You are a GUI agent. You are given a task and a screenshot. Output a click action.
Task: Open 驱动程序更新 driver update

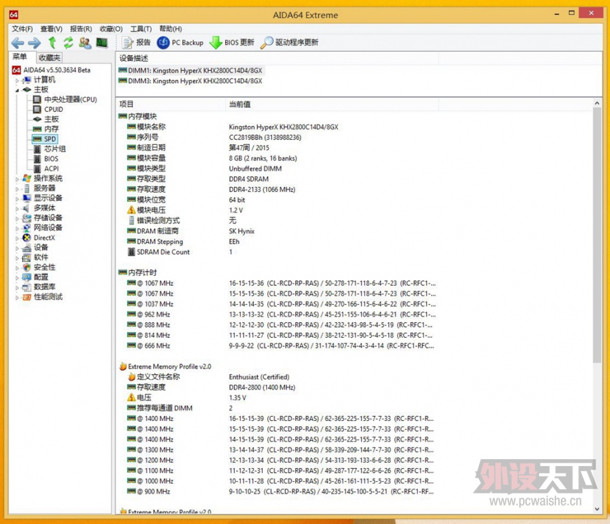[289, 42]
